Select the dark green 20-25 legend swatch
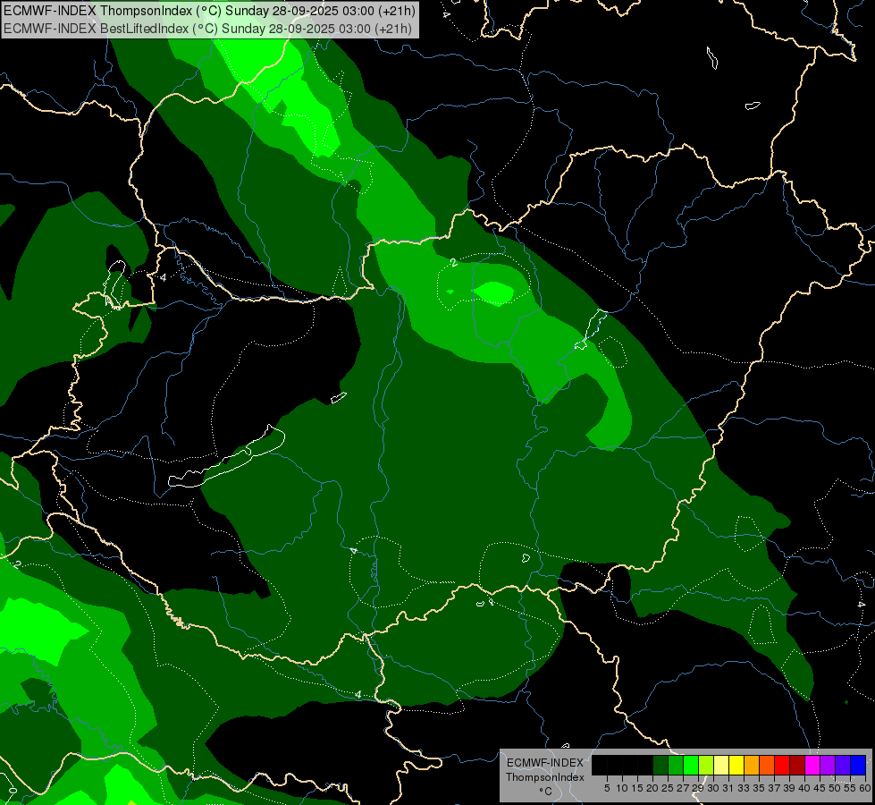Image resolution: width=875 pixels, height=805 pixels. pyautogui.click(x=660, y=765)
